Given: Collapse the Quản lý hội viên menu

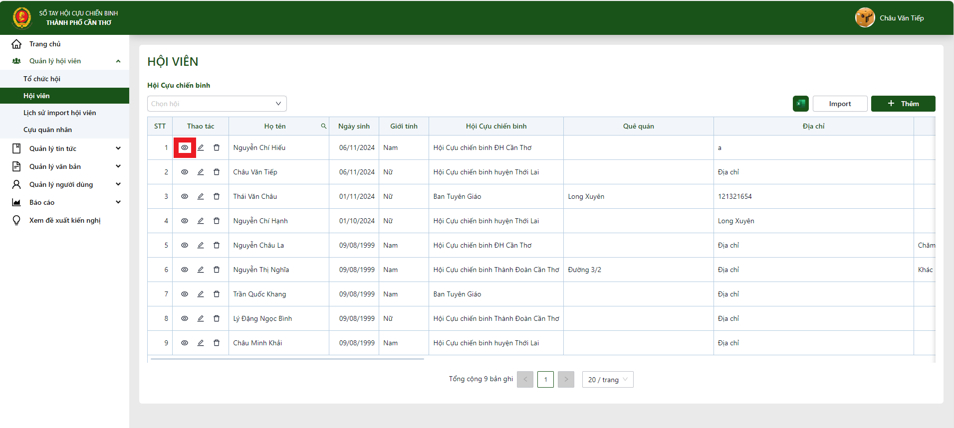Looking at the screenshot, I should (65, 61).
